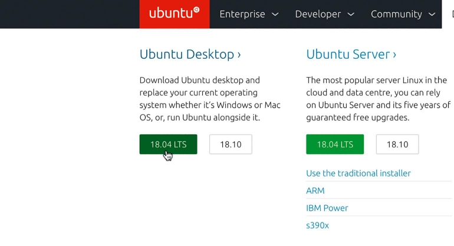Screen dimensions: 454x246
Task: Click the arrow after Ubuntu Server heading
Action: coord(394,55)
